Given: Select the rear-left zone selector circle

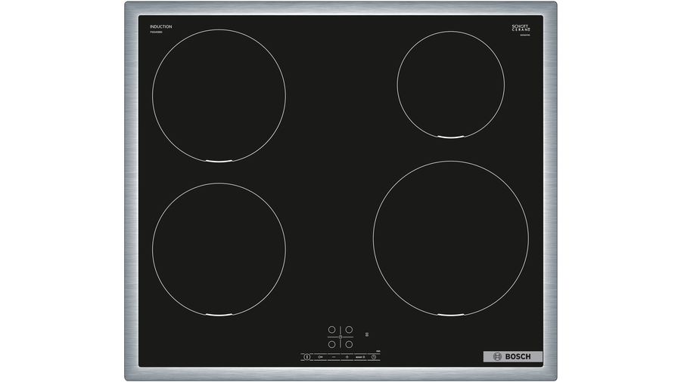Looking at the screenshot, I should [331, 329].
